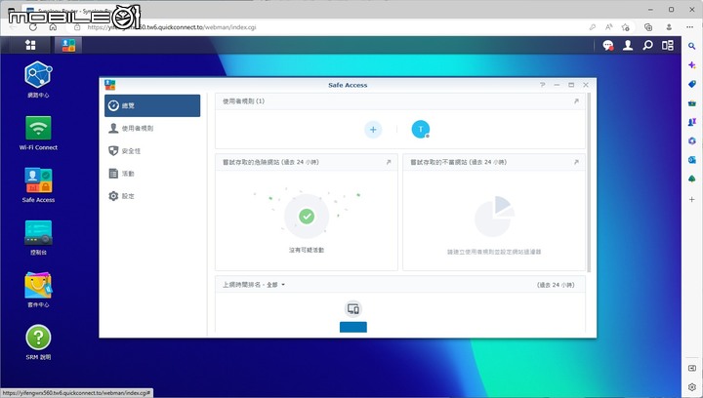The image size is (703, 398).
Task: Select the Safe Access taskbar tab icon
Action: 68,45
